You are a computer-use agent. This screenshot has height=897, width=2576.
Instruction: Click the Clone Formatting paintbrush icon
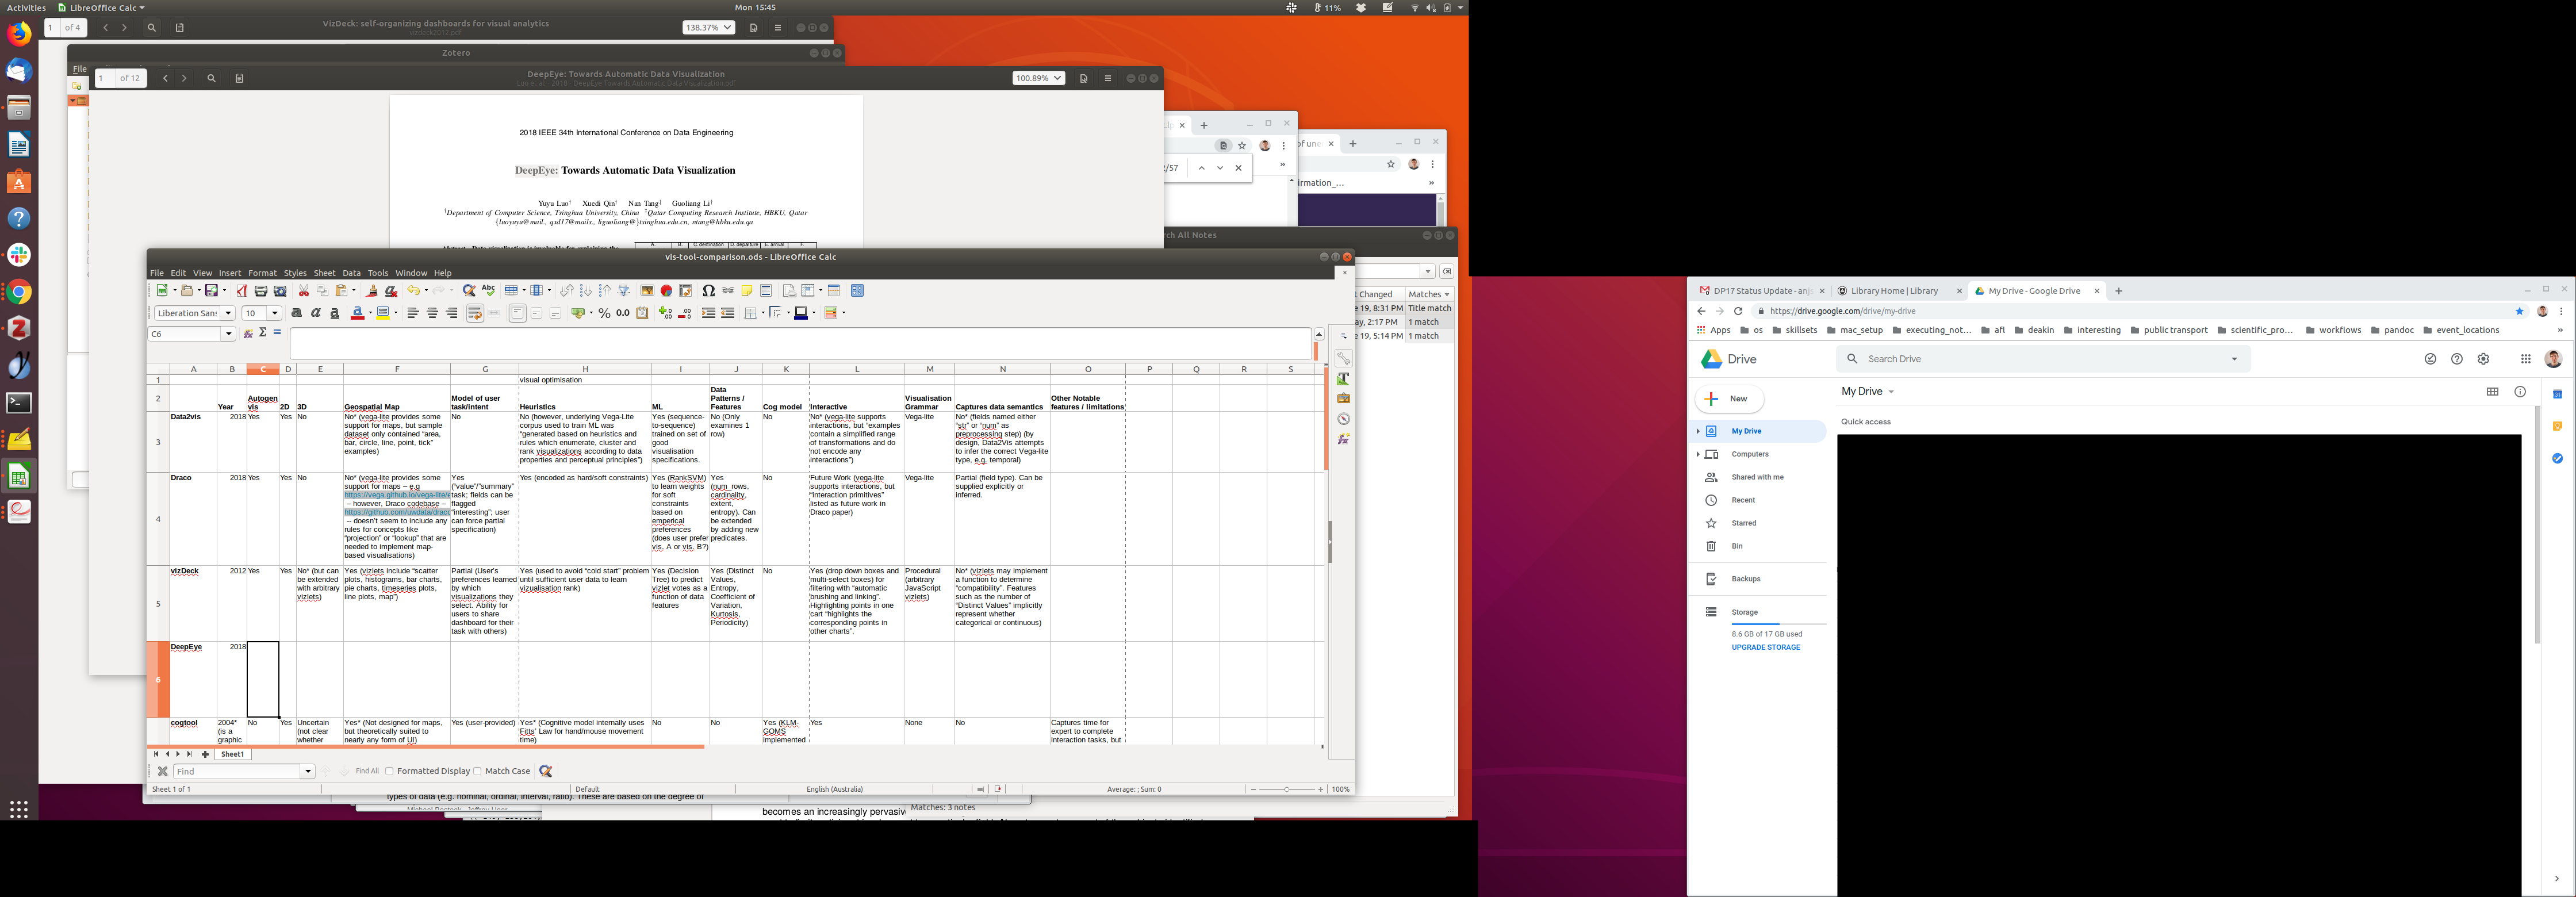(x=372, y=291)
